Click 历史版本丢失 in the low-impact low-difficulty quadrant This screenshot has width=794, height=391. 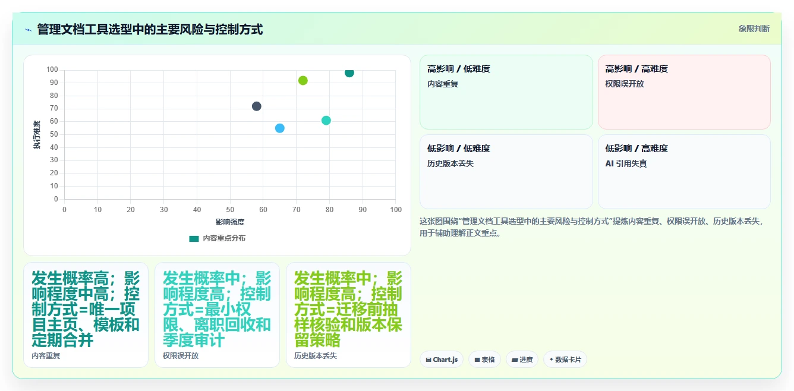pyautogui.click(x=450, y=163)
